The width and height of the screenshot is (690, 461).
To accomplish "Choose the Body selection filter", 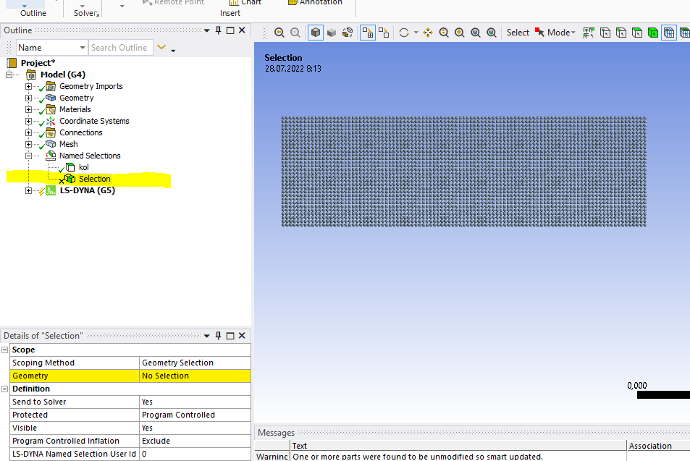I will [x=653, y=33].
